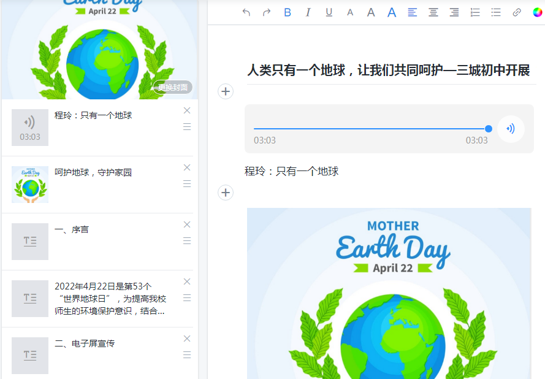The width and height of the screenshot is (545, 379).
Task: Click the caption 程玲：只有一个地球 in editor
Action: 292,171
